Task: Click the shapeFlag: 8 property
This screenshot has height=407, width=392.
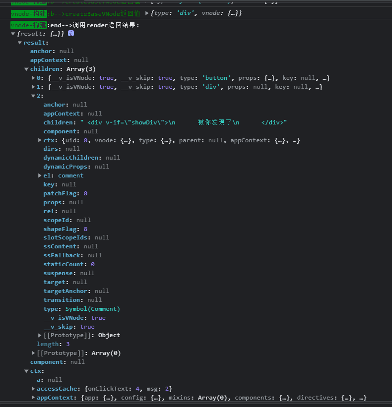Action: pos(65,229)
